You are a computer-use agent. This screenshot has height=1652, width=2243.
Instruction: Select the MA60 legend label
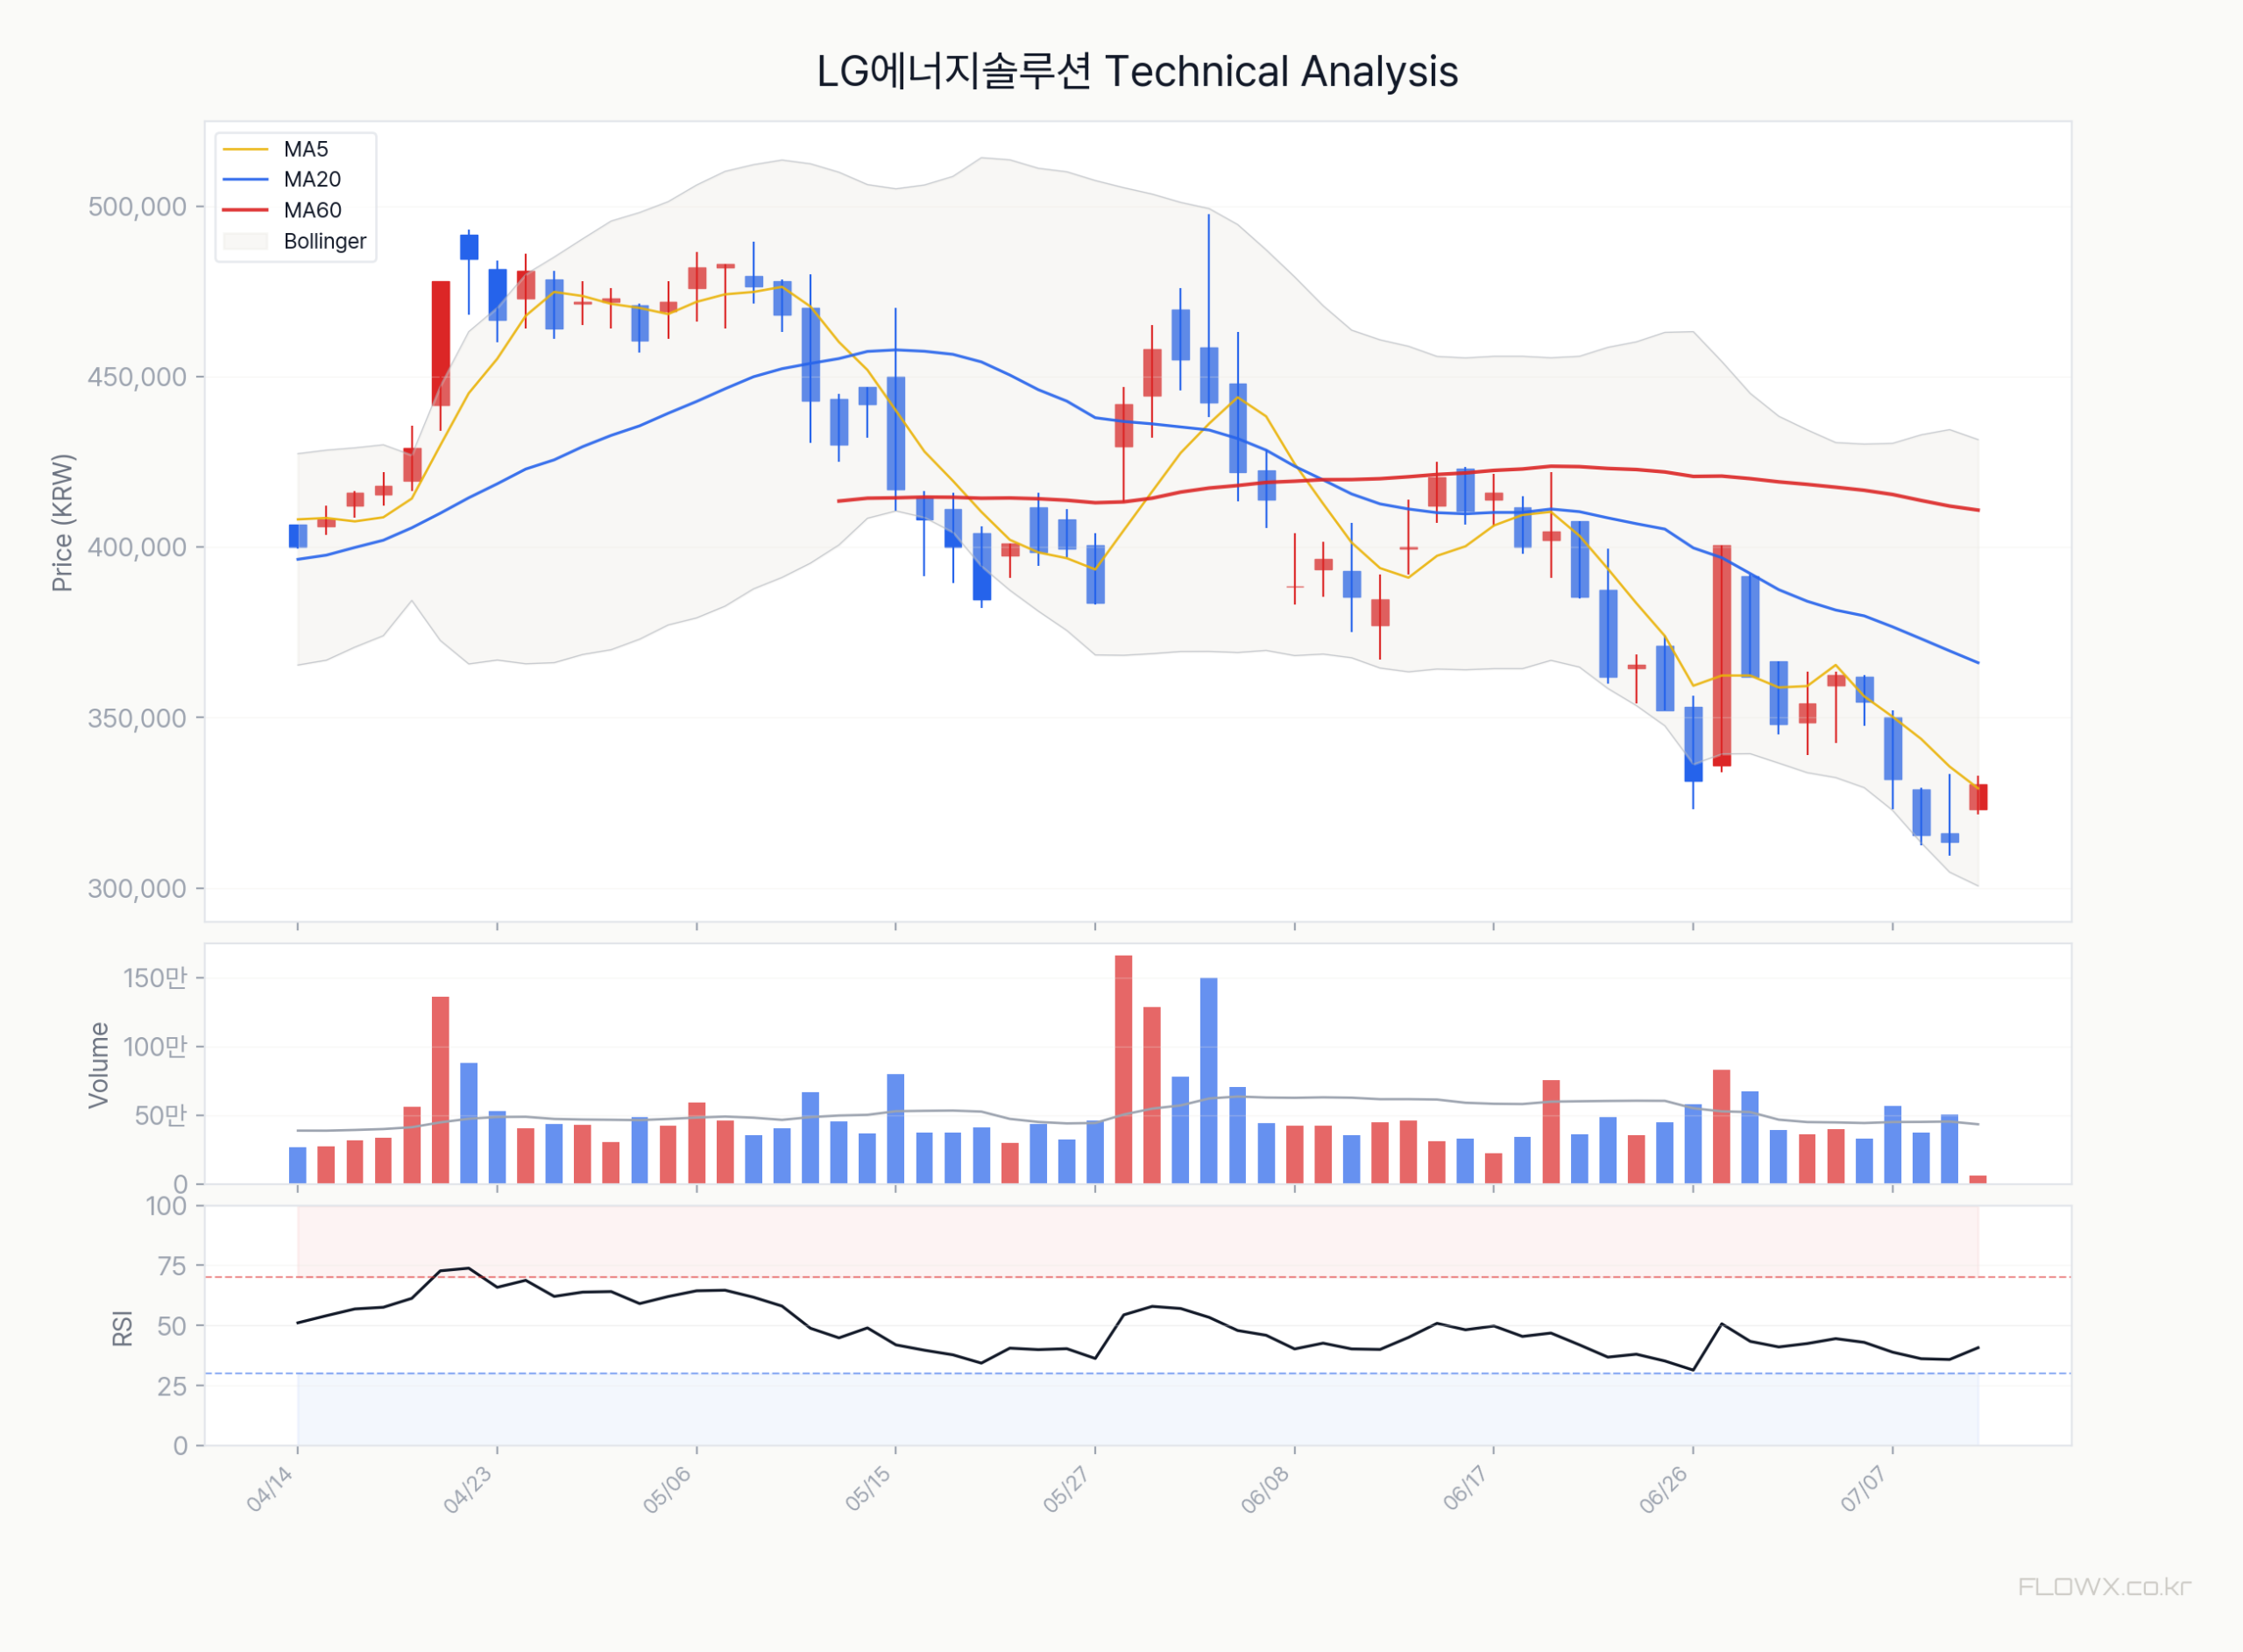pos(312,210)
